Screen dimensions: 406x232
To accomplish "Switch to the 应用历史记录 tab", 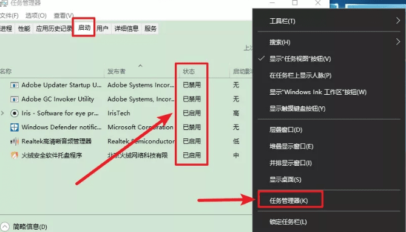I will pos(54,29).
